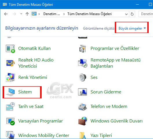
Task: Click the Control Panel icon in address bar
Action: pos(34,14)
